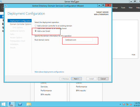Click the wizard title bar icon
The height and width of the screenshot is (107, 140).
[6, 6]
